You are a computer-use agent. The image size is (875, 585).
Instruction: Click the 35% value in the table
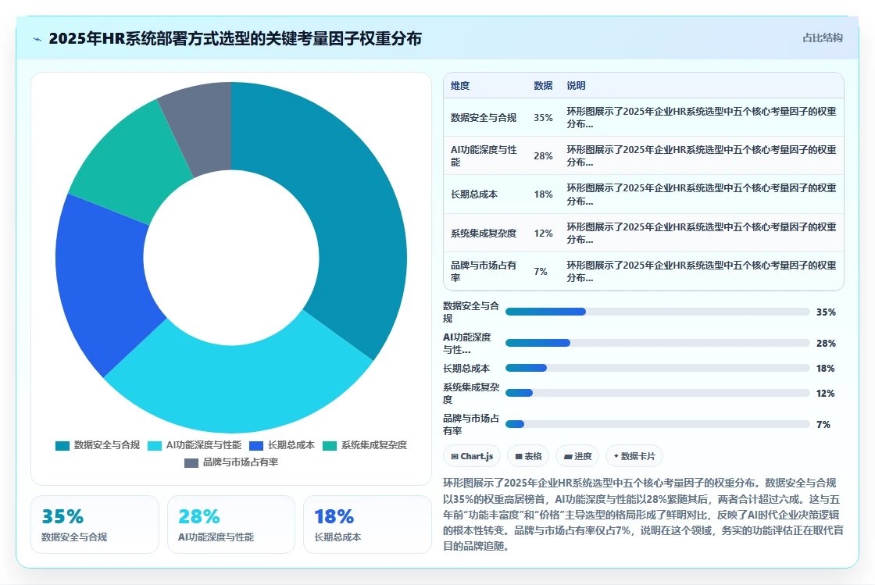(x=543, y=118)
